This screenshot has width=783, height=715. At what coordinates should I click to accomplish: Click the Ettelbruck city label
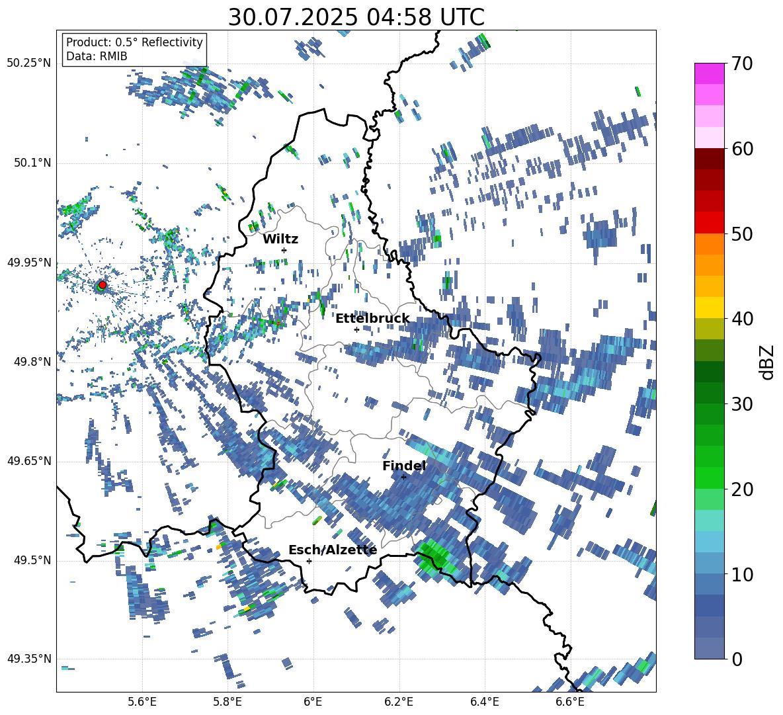372,319
